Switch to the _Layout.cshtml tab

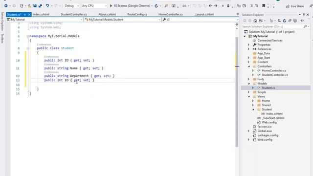pos(204,14)
